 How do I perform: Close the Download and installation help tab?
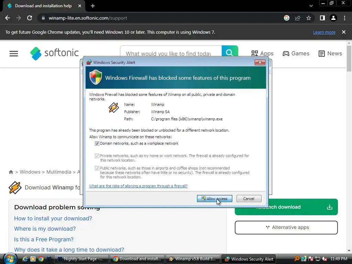pos(80,6)
